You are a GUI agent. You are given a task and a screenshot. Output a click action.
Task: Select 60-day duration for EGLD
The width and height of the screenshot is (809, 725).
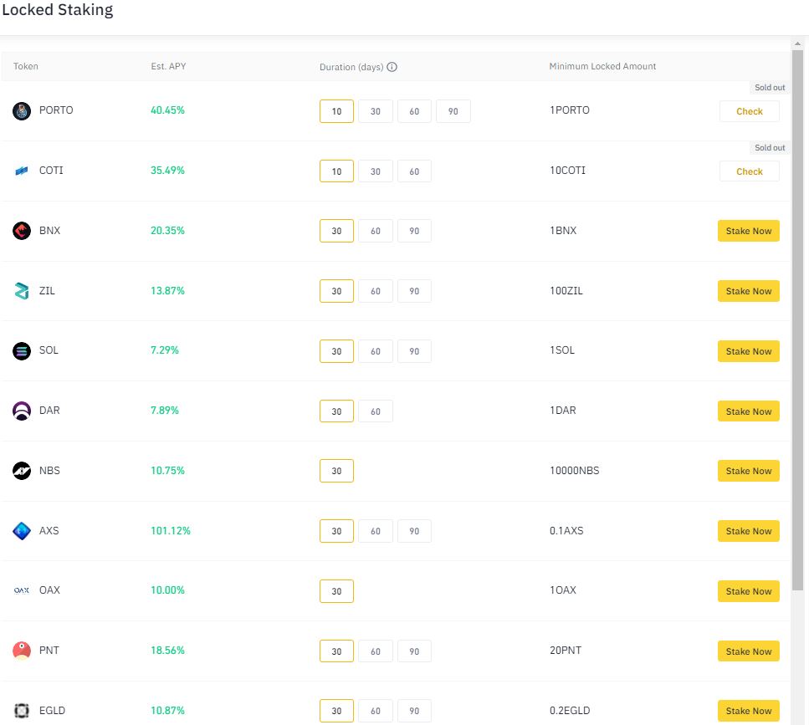[x=376, y=711]
